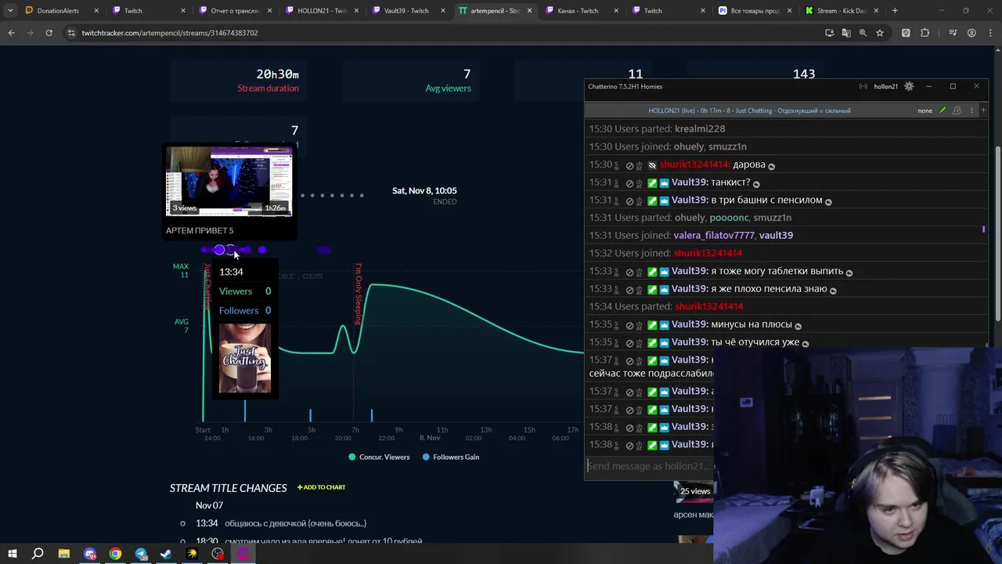Open Windows search from taskbar
1002x564 pixels.
[x=38, y=554]
